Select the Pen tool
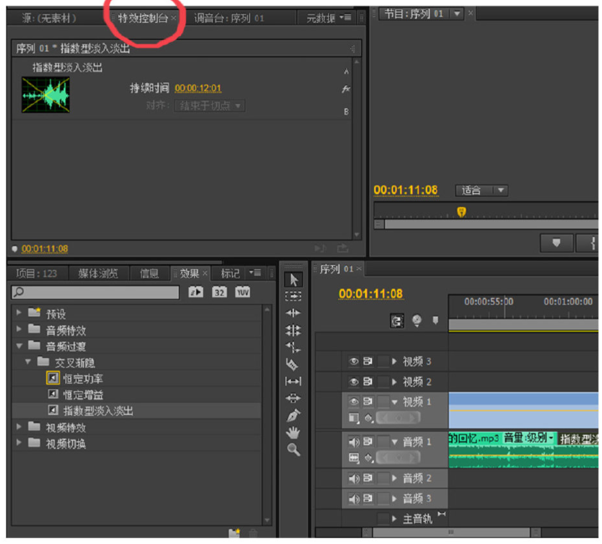This screenshot has height=544, width=602. [293, 416]
